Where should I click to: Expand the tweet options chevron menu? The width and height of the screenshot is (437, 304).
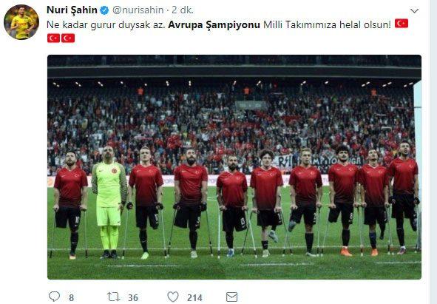414,11
